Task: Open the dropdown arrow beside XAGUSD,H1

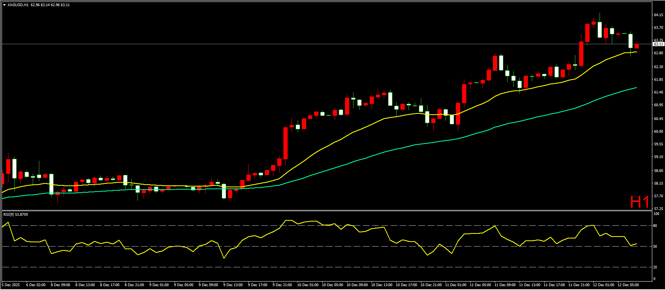Action: click(x=4, y=5)
